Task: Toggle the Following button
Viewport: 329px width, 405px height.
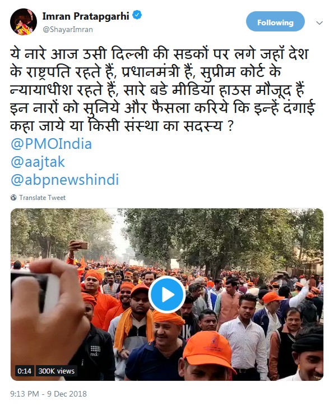Action: (x=275, y=22)
